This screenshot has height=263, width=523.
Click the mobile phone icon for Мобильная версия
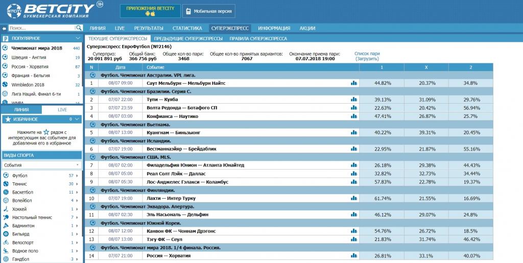187,11
